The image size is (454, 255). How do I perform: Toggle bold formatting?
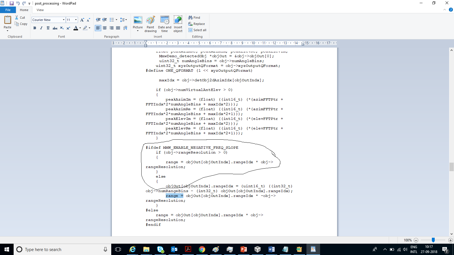[35, 28]
